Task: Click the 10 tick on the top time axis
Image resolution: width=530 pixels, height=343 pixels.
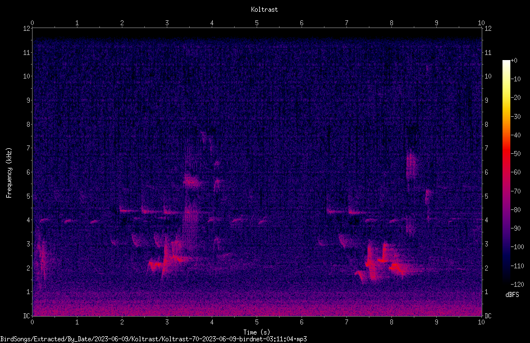Action: pos(481,23)
